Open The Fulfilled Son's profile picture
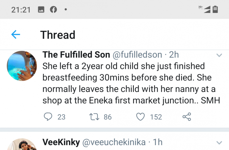This screenshot has height=150, width=229. 22,66
